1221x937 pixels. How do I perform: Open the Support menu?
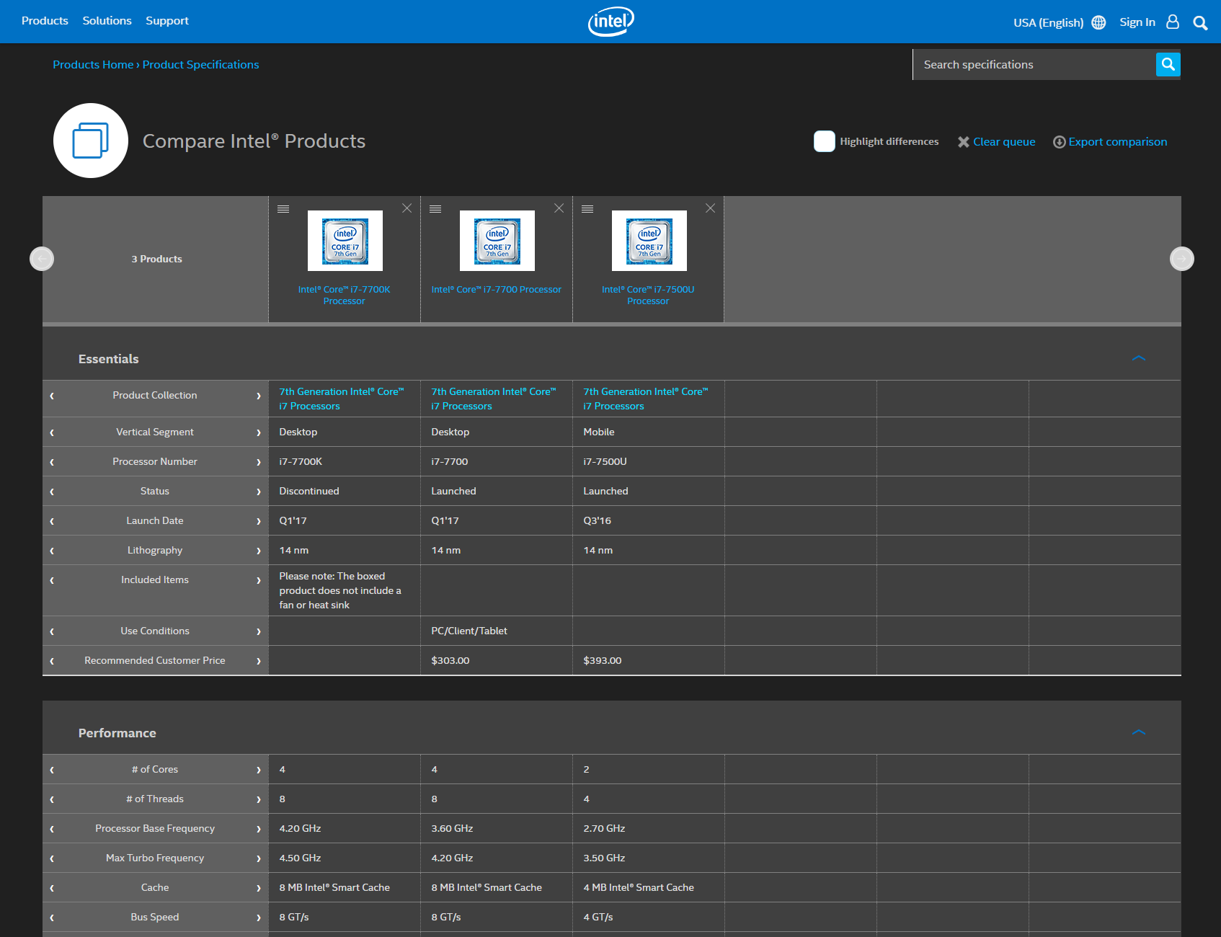coord(167,21)
